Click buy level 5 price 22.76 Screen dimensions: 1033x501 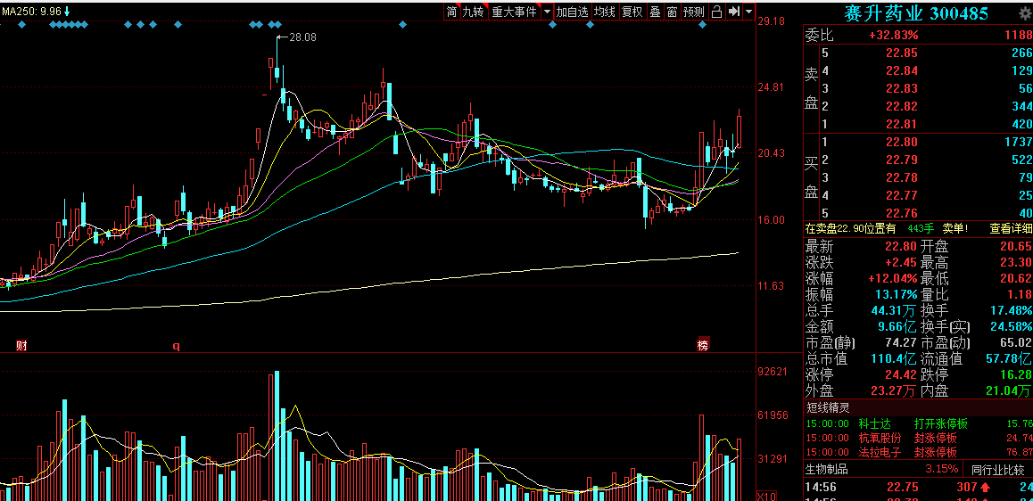click(x=902, y=213)
